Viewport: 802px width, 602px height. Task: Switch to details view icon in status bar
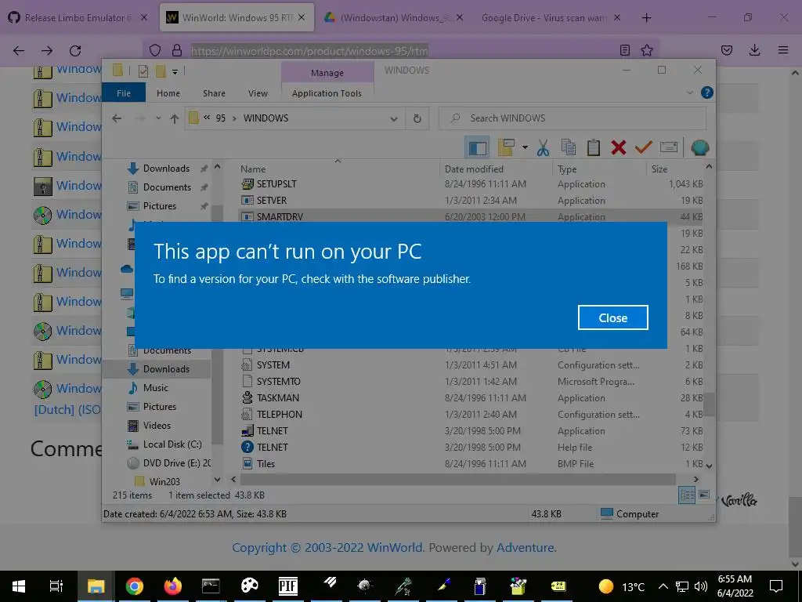coord(686,495)
